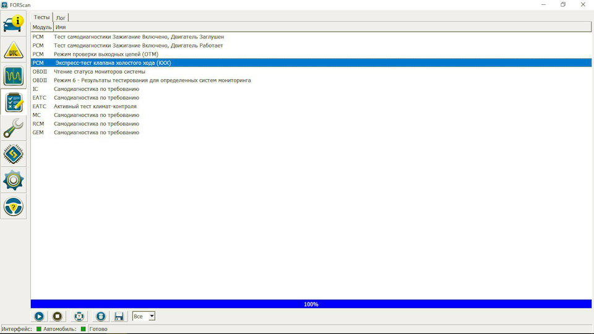Viewport: 594px width, 334px height.
Task: Select the MC 'Самодиагностика по требованию' row
Action: point(311,115)
